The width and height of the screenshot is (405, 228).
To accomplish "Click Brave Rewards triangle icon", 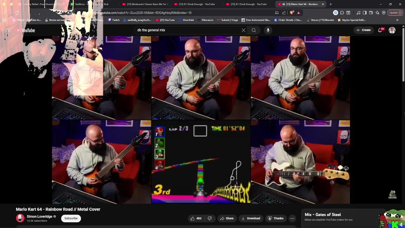I will 298,13.
